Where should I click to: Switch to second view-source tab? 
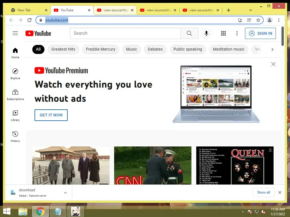click(x=158, y=10)
